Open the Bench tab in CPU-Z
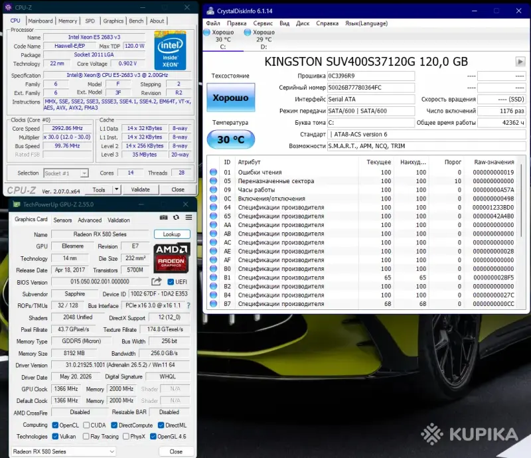This screenshot has width=531, height=458. (x=136, y=21)
